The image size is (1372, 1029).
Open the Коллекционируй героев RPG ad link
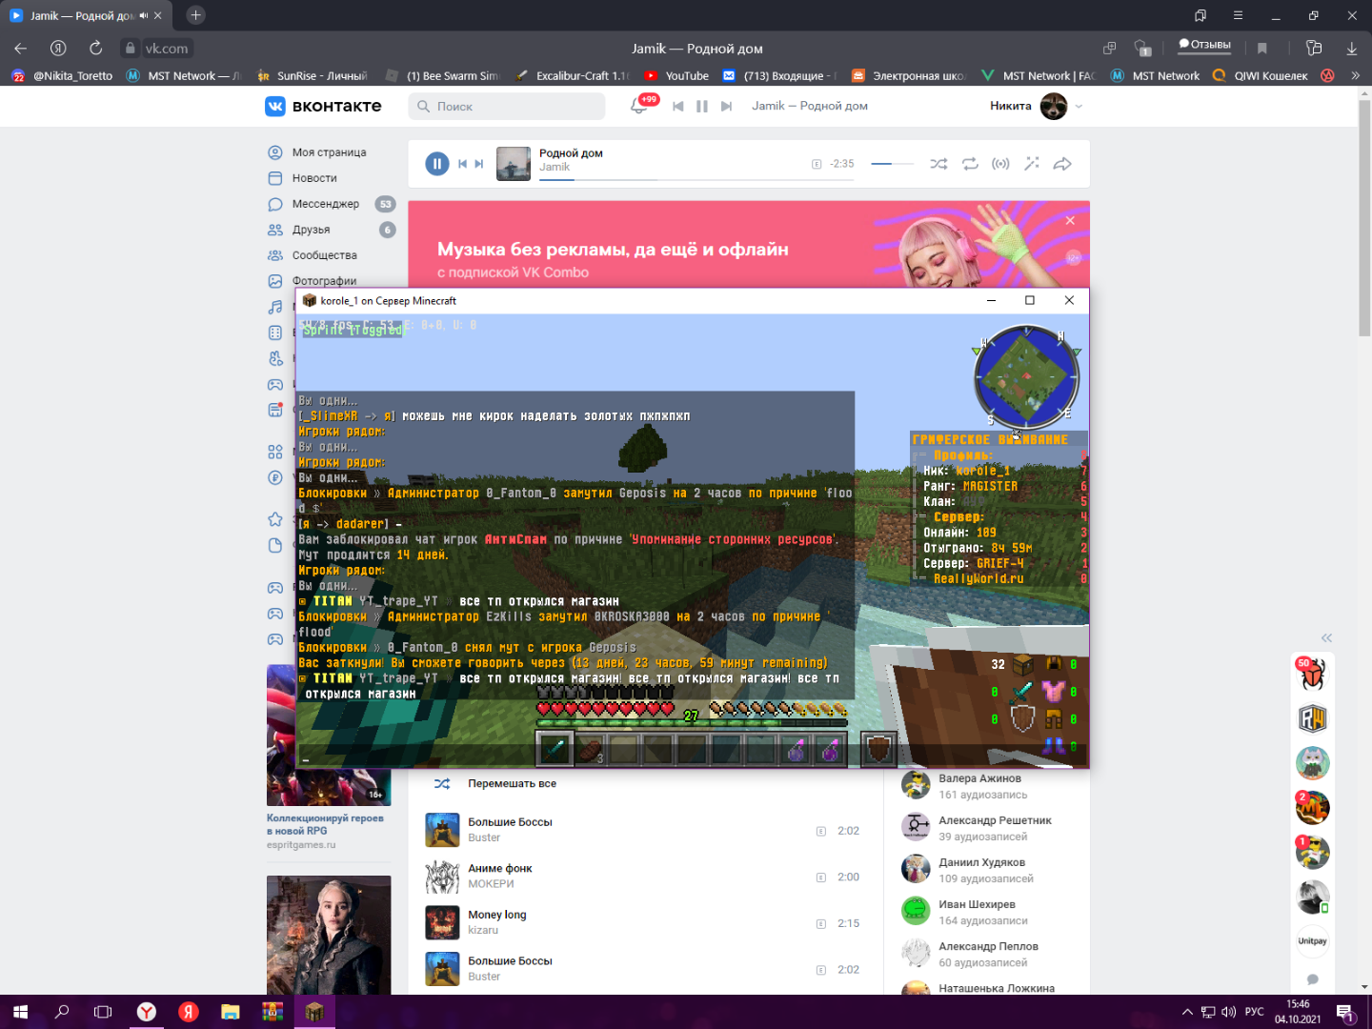(325, 824)
